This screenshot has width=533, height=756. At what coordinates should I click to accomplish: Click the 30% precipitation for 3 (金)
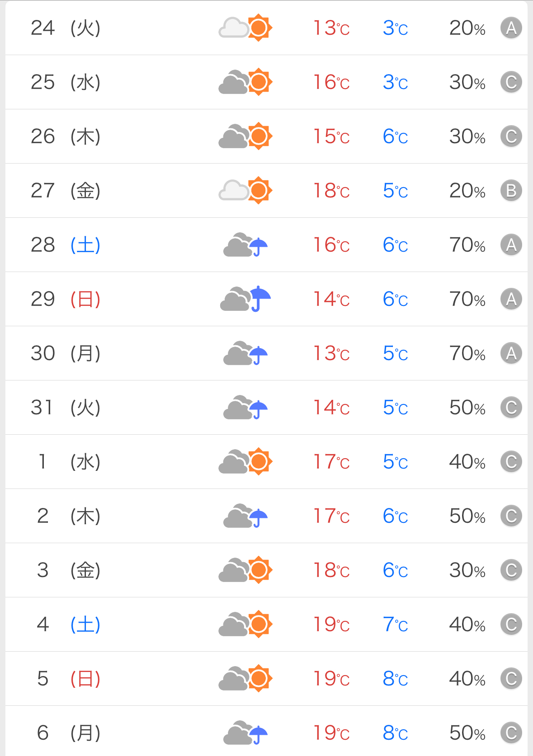(x=467, y=570)
